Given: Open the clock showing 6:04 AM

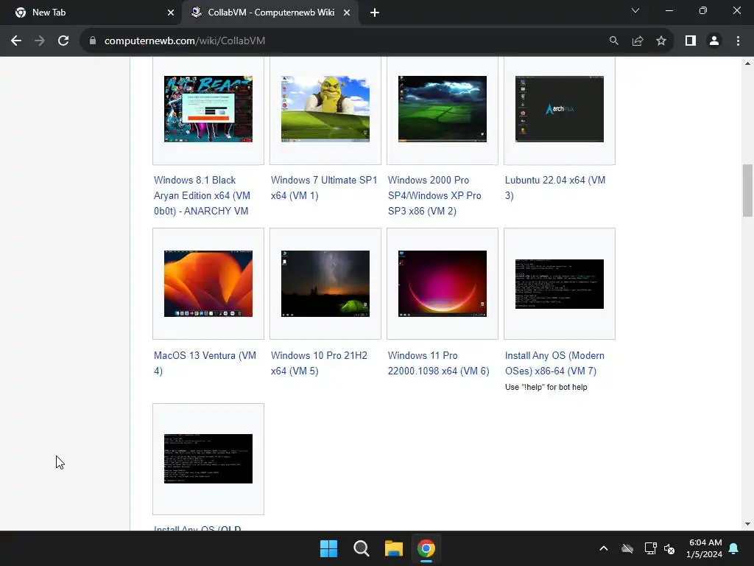Looking at the screenshot, I should point(705,548).
